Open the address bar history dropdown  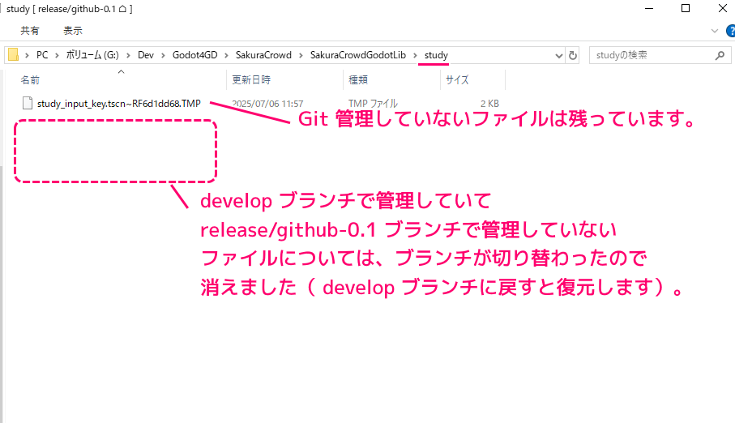[x=558, y=55]
